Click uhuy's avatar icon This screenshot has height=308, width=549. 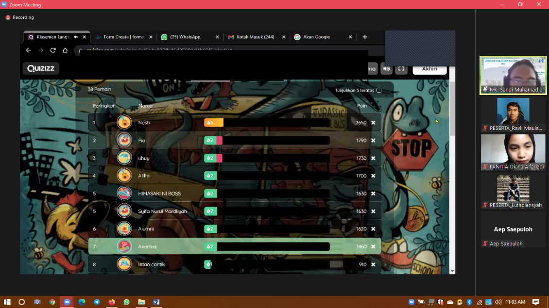124,158
